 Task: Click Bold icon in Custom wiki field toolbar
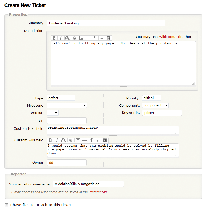pyautogui.click(x=51, y=140)
